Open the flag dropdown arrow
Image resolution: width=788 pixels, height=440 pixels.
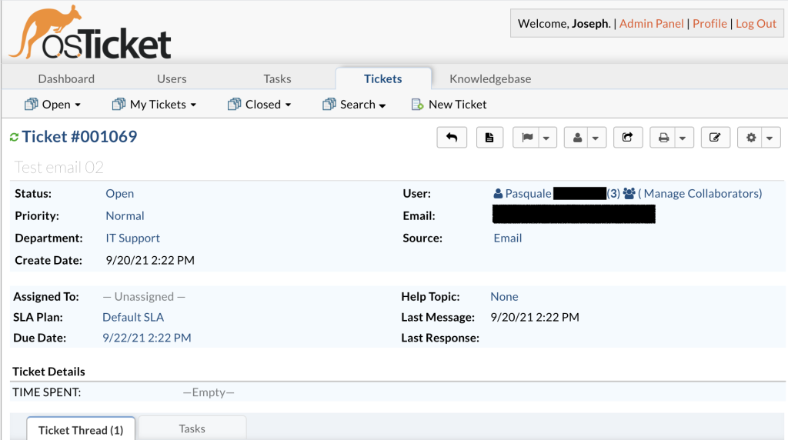(546, 138)
